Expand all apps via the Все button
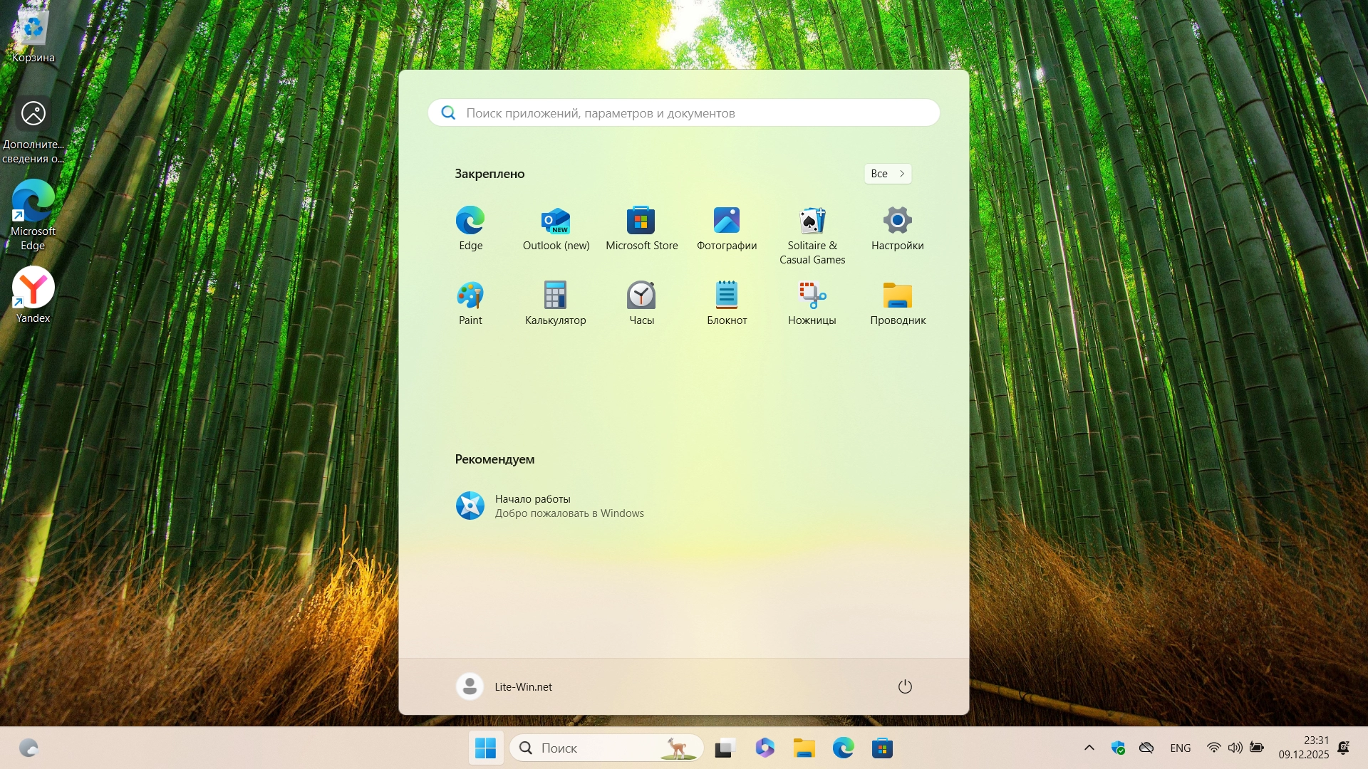The width and height of the screenshot is (1368, 769). coord(887,174)
